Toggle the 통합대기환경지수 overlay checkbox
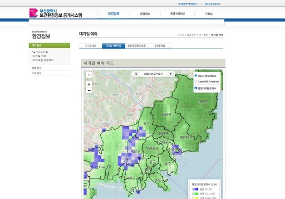The image size is (285, 199). point(196,88)
